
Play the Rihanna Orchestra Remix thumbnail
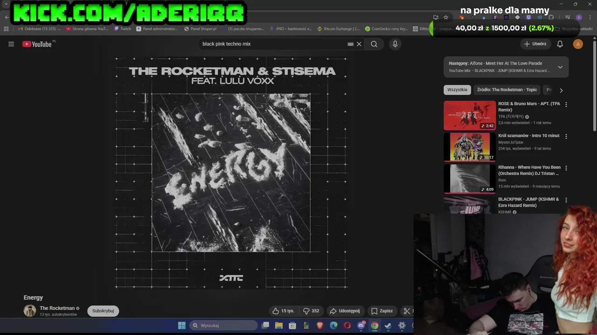tap(470, 179)
